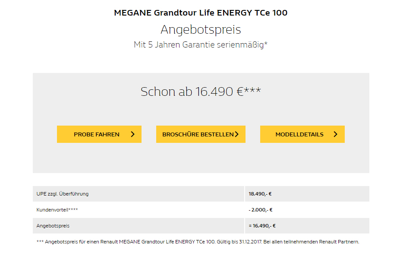
Task: Select the Angebotspreis table row label
Action: 53,226
